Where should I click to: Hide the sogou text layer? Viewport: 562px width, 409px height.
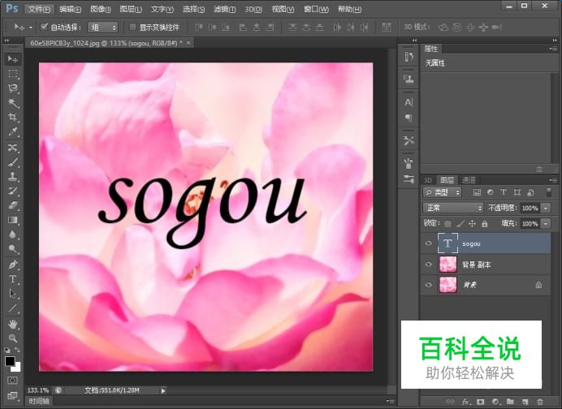(428, 243)
